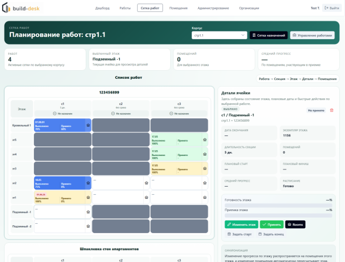Go to Дашборд tab
Image resolution: width=345 pixels, height=262 pixels.
coord(102,8)
